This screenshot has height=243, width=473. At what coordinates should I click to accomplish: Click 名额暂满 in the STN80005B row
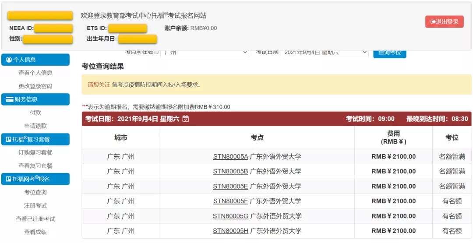click(452, 171)
